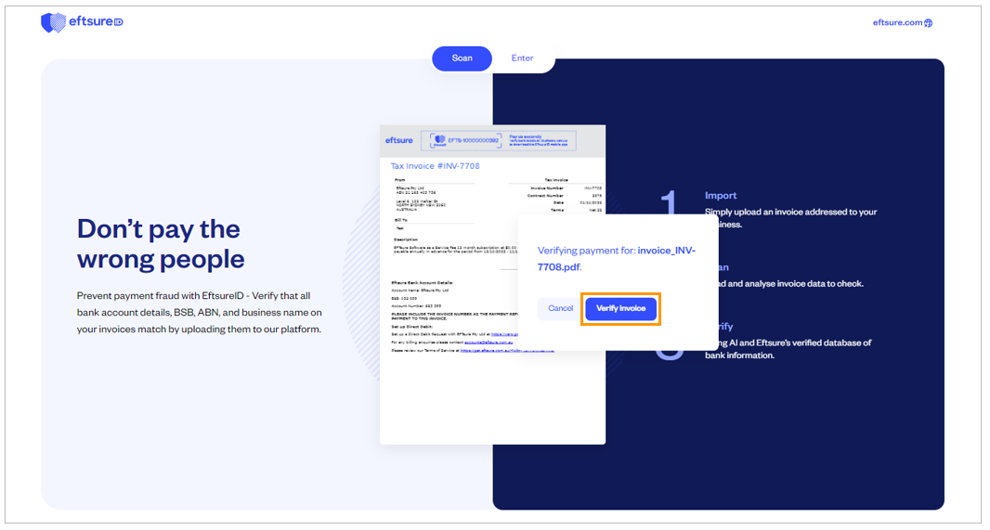Switch to the Enter tab
The image size is (990, 530).
522,58
